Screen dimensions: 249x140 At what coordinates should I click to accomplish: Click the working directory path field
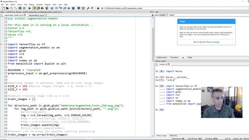pyautogui.click(x=176, y=8)
